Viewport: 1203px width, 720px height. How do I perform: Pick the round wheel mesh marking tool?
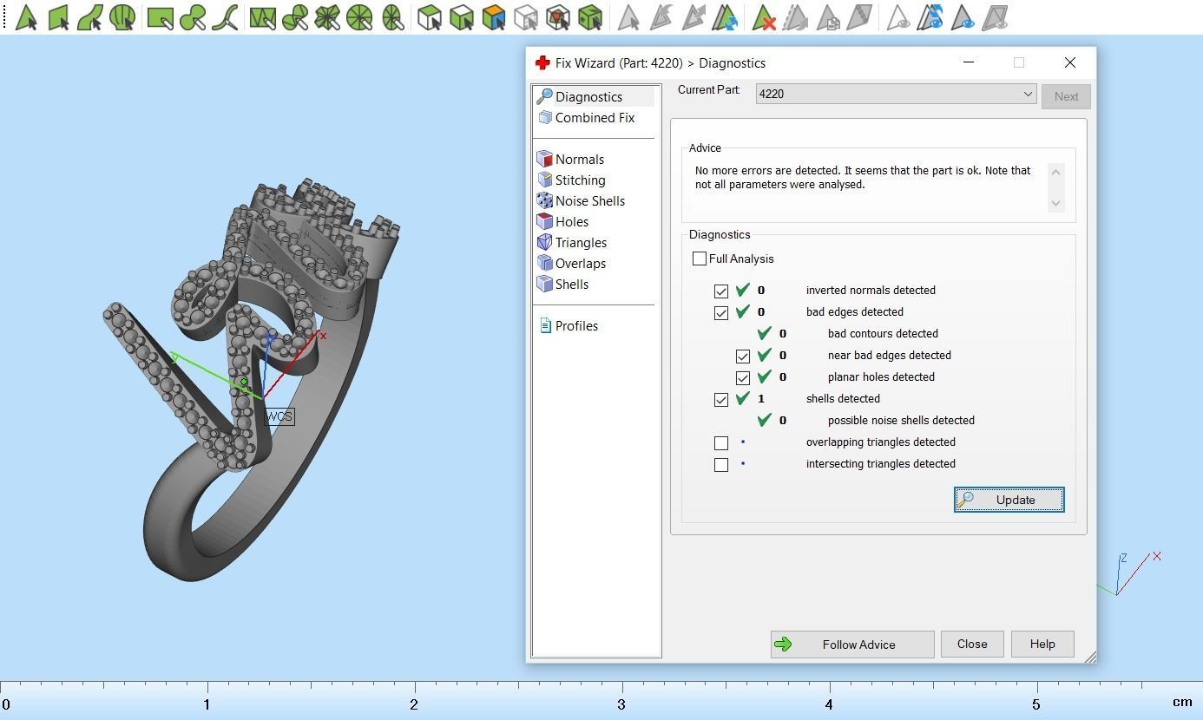[x=359, y=17]
